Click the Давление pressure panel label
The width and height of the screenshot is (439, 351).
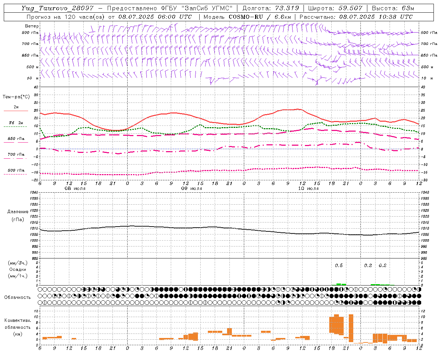click(x=18, y=212)
